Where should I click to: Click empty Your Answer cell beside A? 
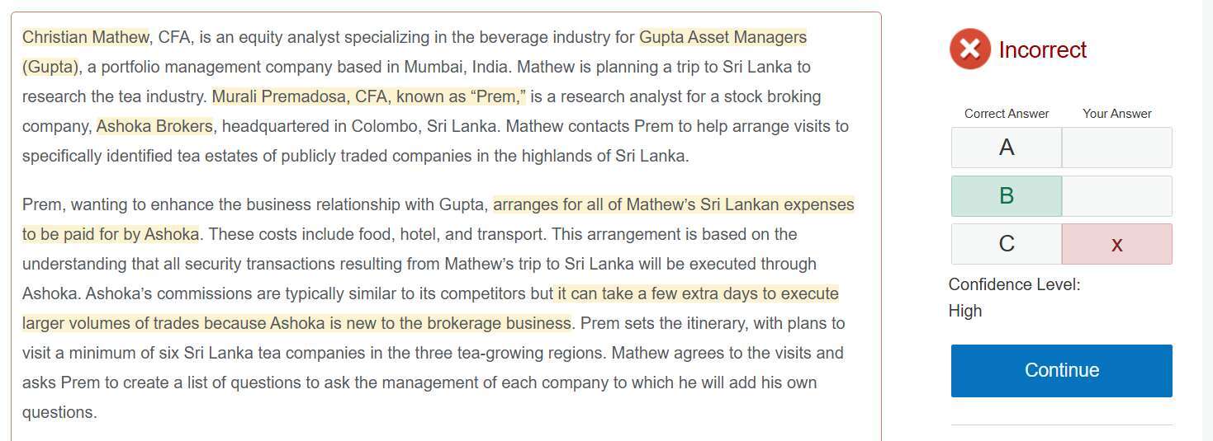1116,148
